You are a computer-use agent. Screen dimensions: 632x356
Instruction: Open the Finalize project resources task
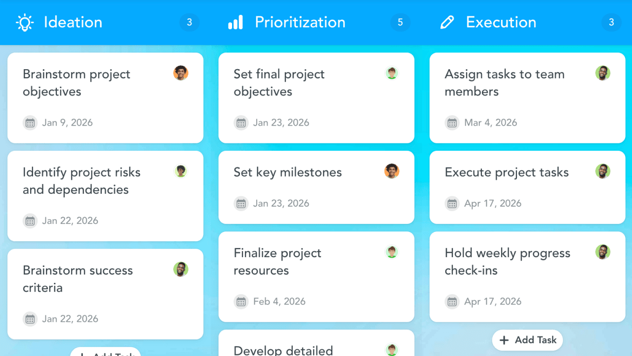click(316, 277)
